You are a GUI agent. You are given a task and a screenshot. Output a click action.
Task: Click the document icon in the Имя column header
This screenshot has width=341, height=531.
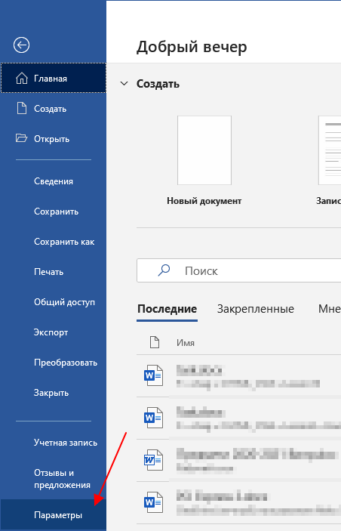click(x=155, y=342)
